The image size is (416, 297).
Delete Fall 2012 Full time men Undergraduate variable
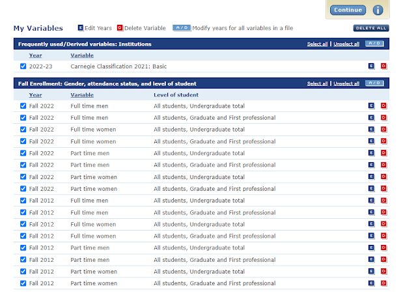[383, 201]
